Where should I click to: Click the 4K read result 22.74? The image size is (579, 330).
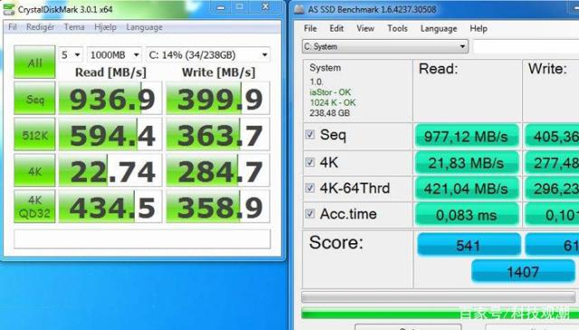pos(110,170)
